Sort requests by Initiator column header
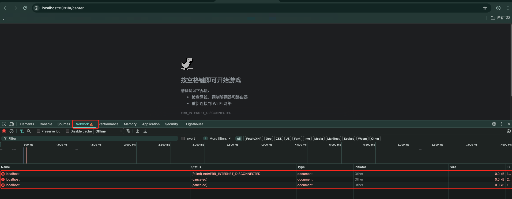512x199 pixels. tap(401, 167)
